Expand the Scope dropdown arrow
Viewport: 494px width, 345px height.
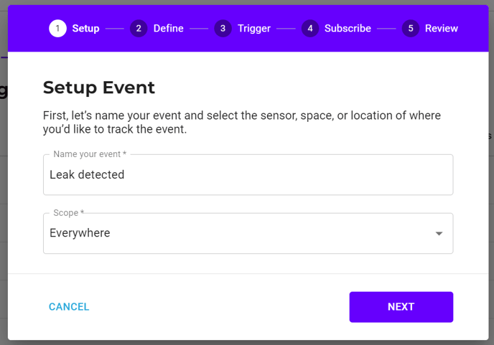[439, 234]
